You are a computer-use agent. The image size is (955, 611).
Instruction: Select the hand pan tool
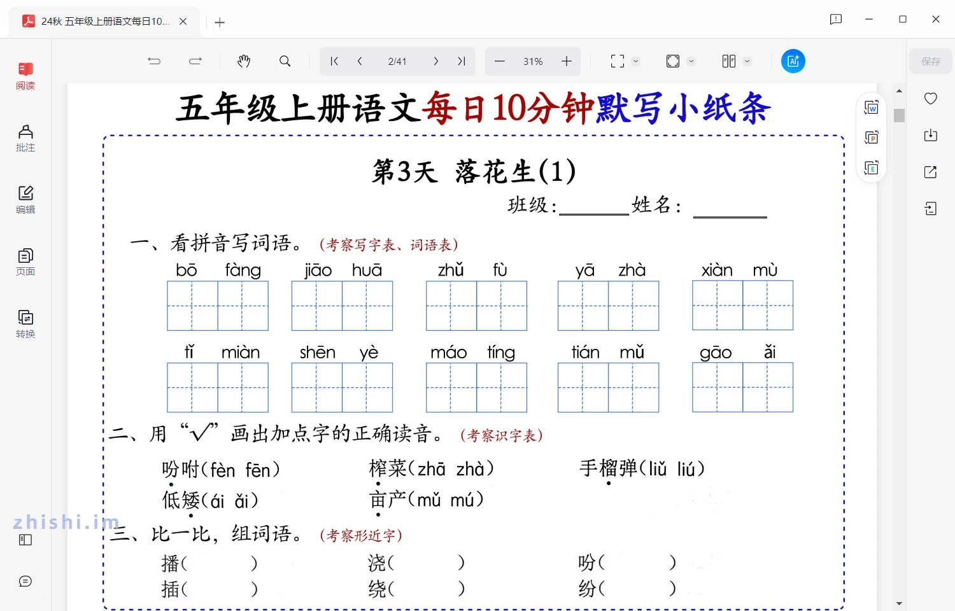click(x=244, y=61)
